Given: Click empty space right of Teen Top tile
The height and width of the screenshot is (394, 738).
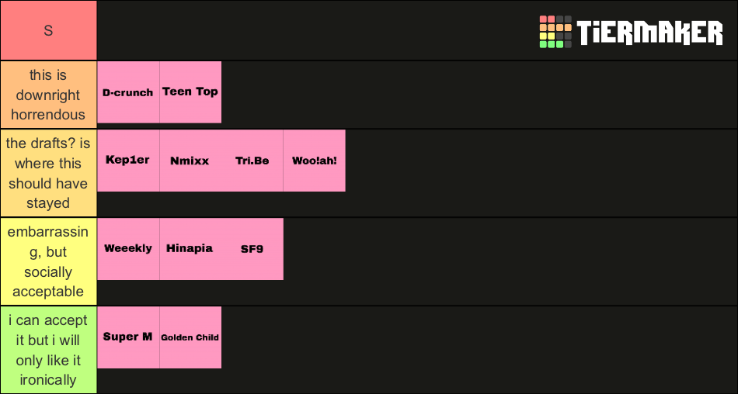Looking at the screenshot, I should [466, 92].
